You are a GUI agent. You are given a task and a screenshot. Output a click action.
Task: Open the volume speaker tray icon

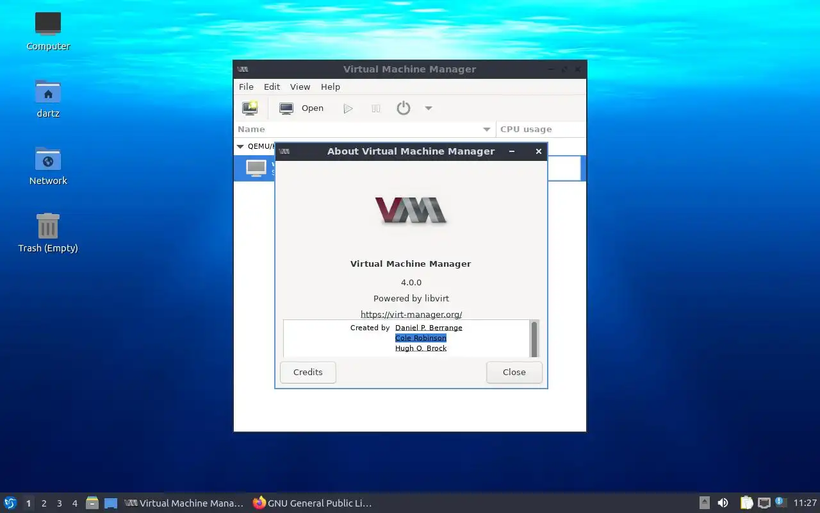pyautogui.click(x=723, y=503)
